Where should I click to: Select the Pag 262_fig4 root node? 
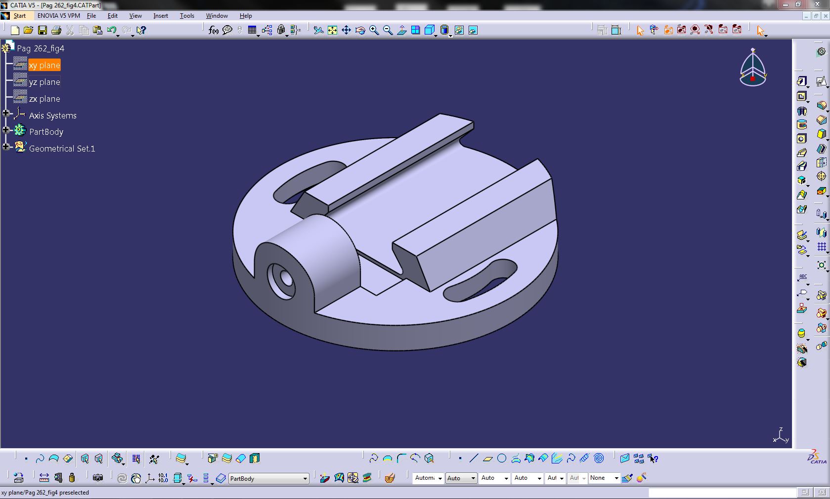41,48
